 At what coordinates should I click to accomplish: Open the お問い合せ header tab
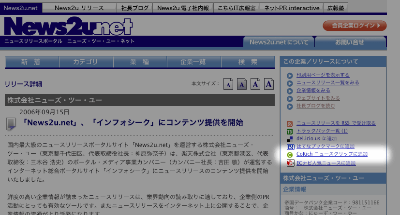tap(349, 42)
